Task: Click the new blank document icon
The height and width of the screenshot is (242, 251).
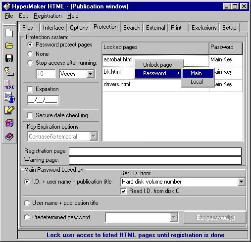Action: click(9, 33)
